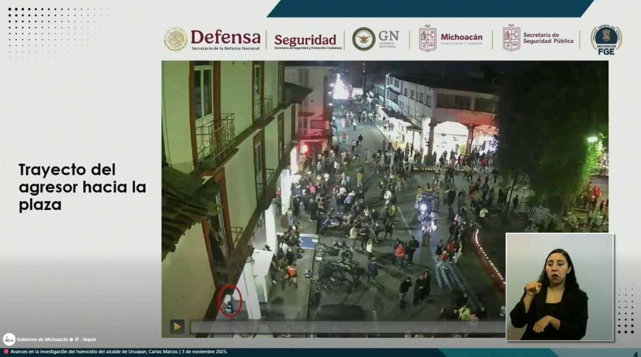Click the Secretaría de Seguridad Pública logo
641x357 pixels.
538,38
